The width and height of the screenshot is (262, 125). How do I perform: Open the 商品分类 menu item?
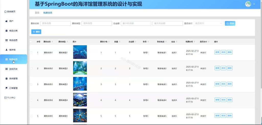tap(14, 31)
